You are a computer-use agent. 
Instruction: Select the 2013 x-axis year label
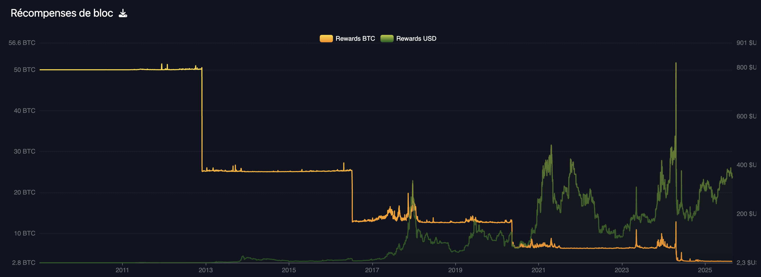click(205, 270)
